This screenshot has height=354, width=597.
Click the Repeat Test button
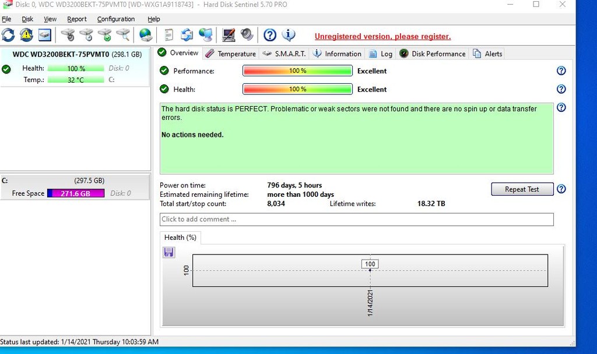click(522, 189)
